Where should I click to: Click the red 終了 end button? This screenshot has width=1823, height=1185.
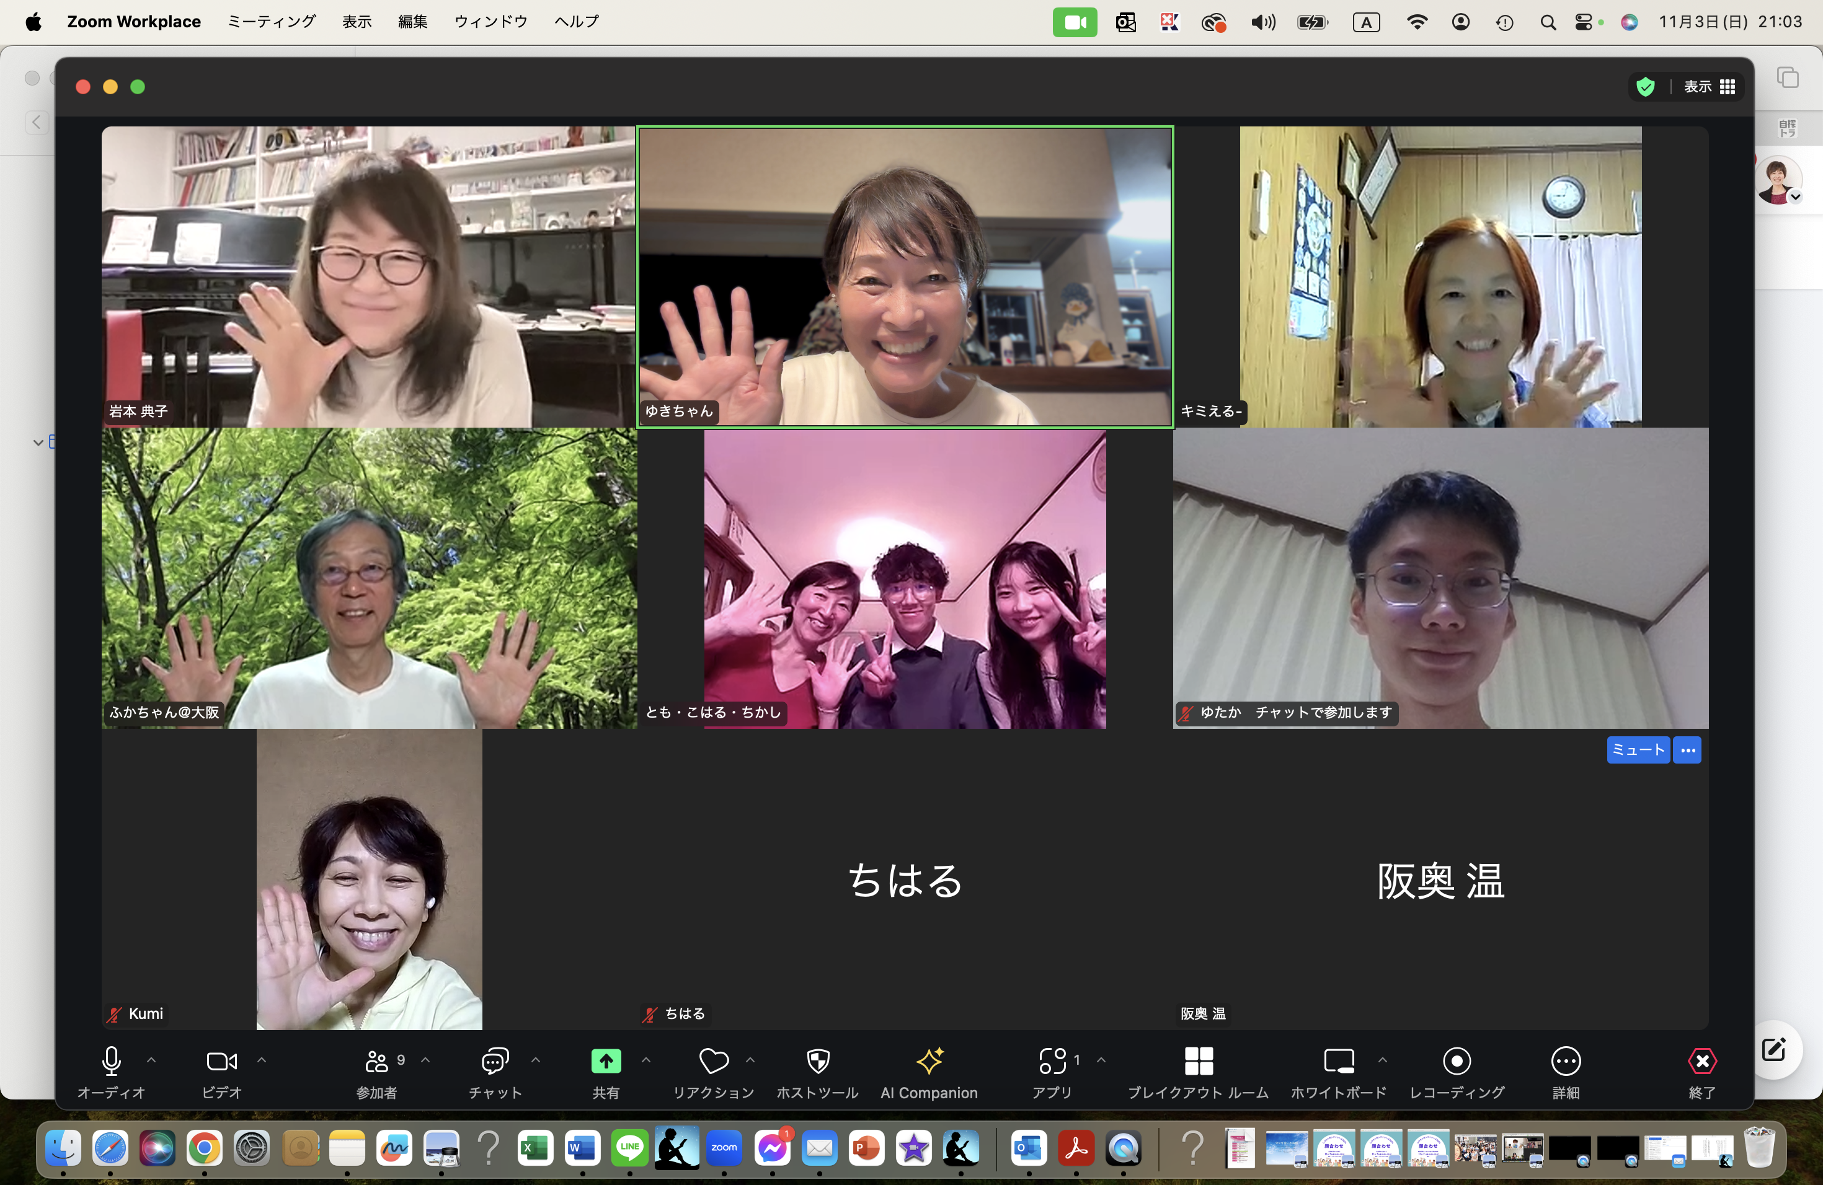[x=1702, y=1062]
